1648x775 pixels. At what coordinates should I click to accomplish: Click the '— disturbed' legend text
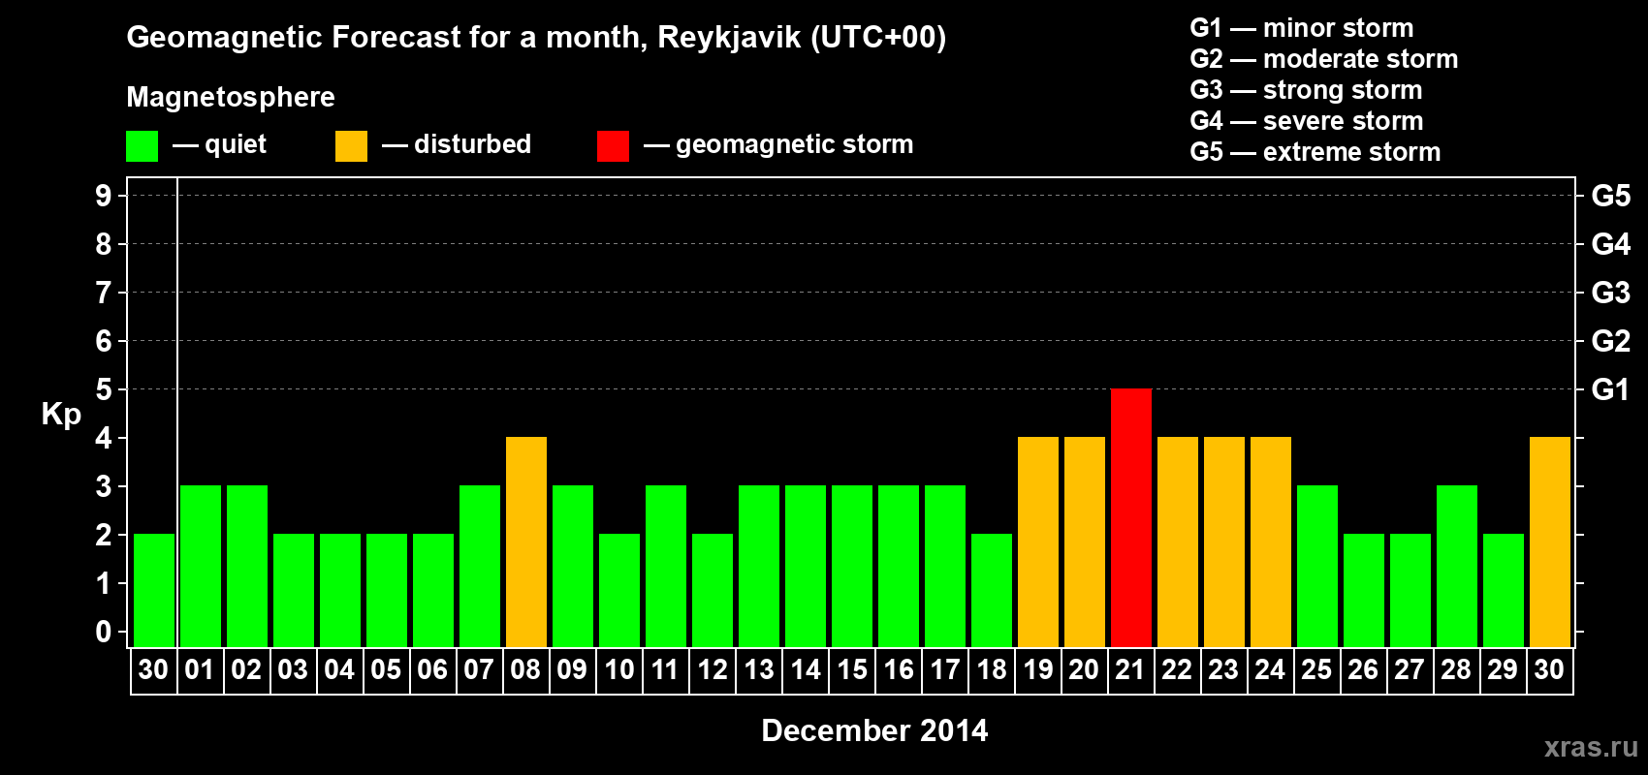point(457,144)
